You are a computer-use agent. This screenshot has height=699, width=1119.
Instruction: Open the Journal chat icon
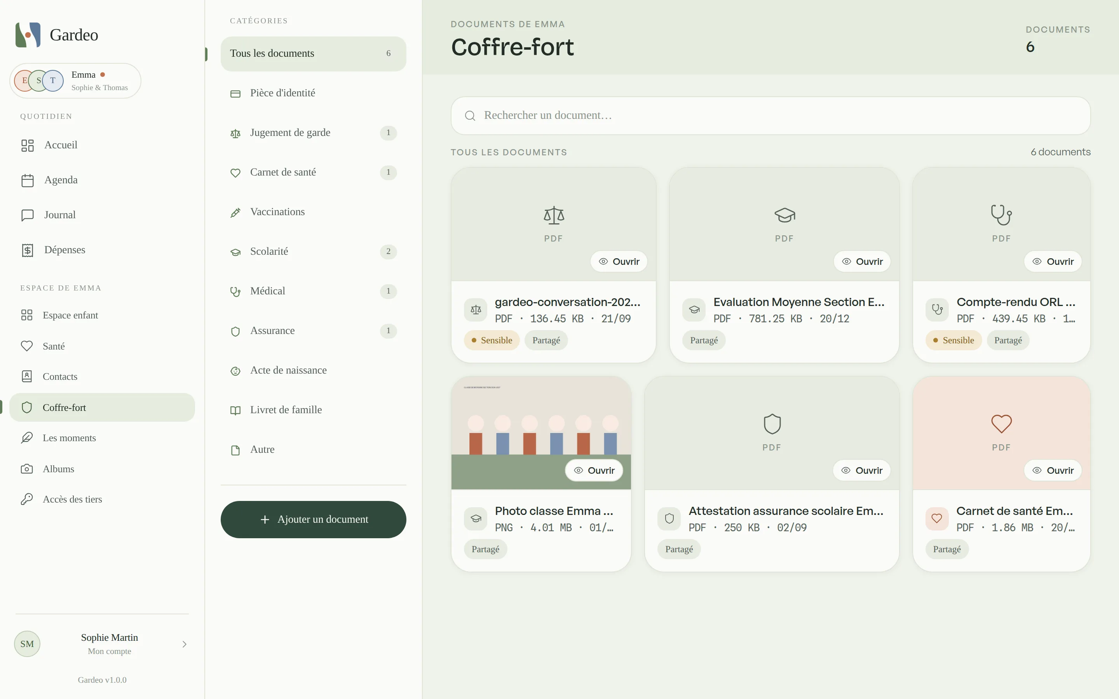click(x=27, y=215)
